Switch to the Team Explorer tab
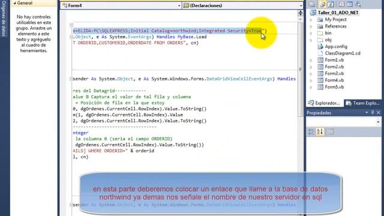 click(362, 103)
